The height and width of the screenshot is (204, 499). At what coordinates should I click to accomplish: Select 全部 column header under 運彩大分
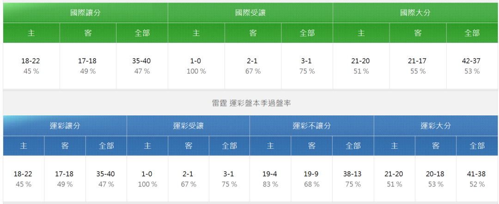477,146
